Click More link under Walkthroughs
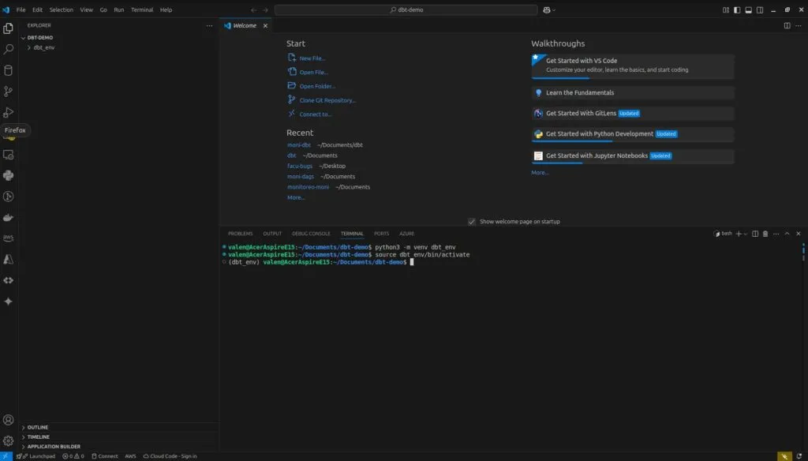Screen dimensions: 808x461 coord(540,173)
